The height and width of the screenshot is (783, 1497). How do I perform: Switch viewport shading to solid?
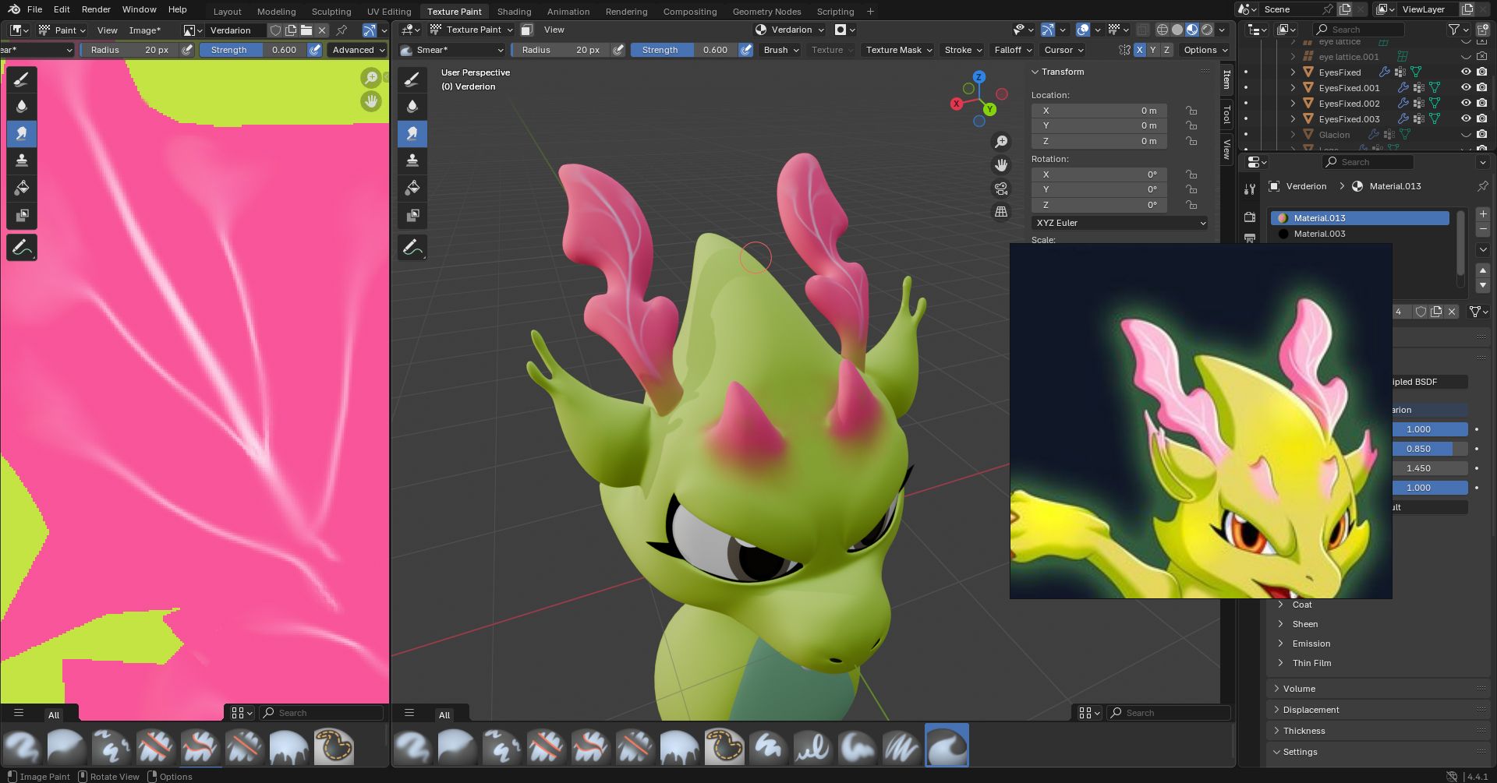pos(1177,30)
